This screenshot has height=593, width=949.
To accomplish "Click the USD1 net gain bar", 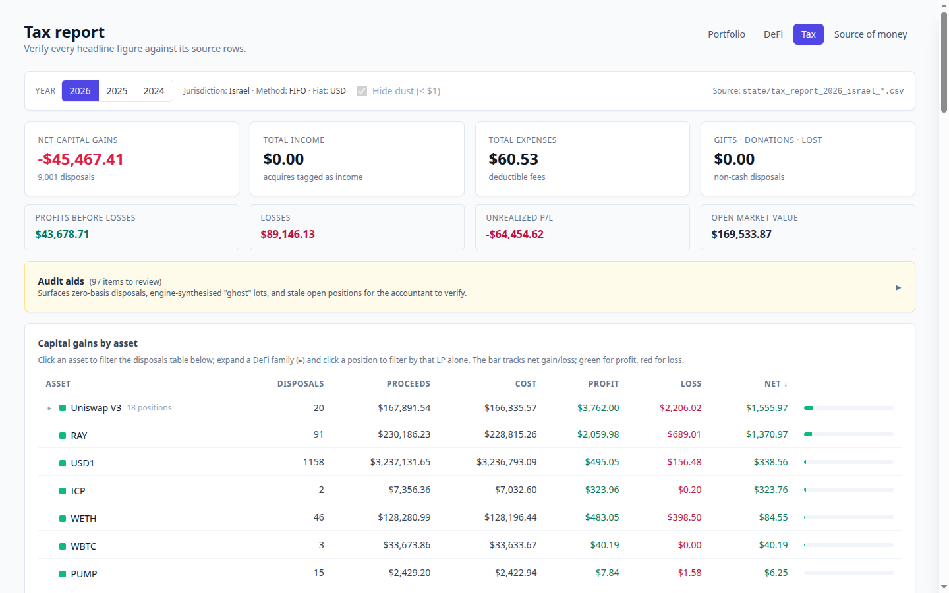I will (849, 462).
